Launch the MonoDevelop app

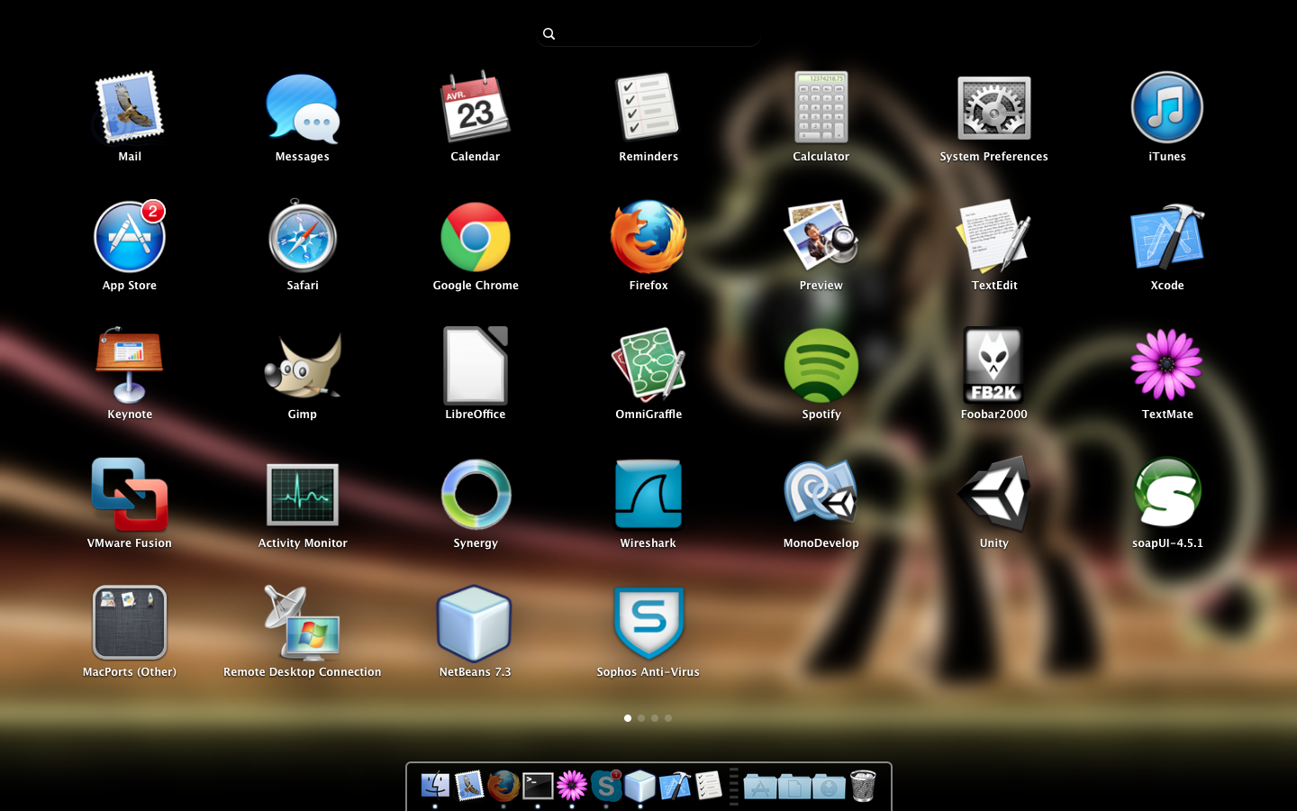(821, 494)
